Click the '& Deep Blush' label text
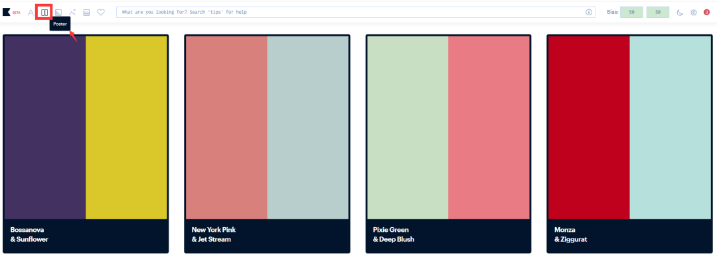This screenshot has width=717, height=261. 394,239
